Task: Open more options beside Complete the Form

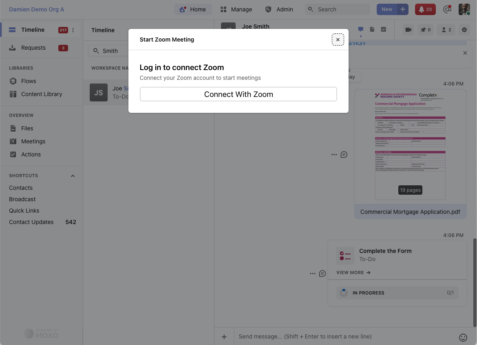Action: (x=312, y=274)
